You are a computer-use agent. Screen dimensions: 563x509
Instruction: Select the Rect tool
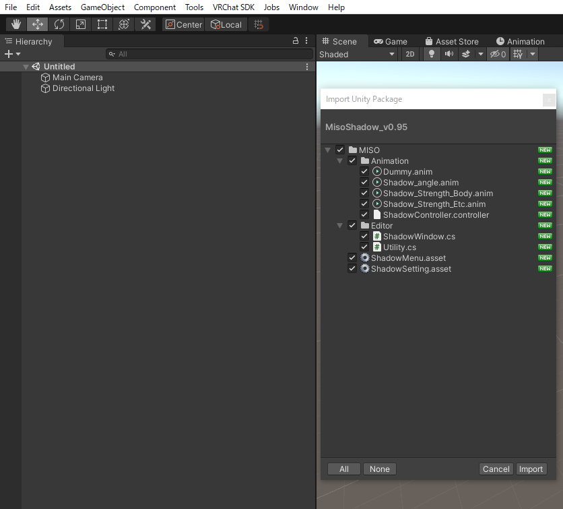[102, 24]
